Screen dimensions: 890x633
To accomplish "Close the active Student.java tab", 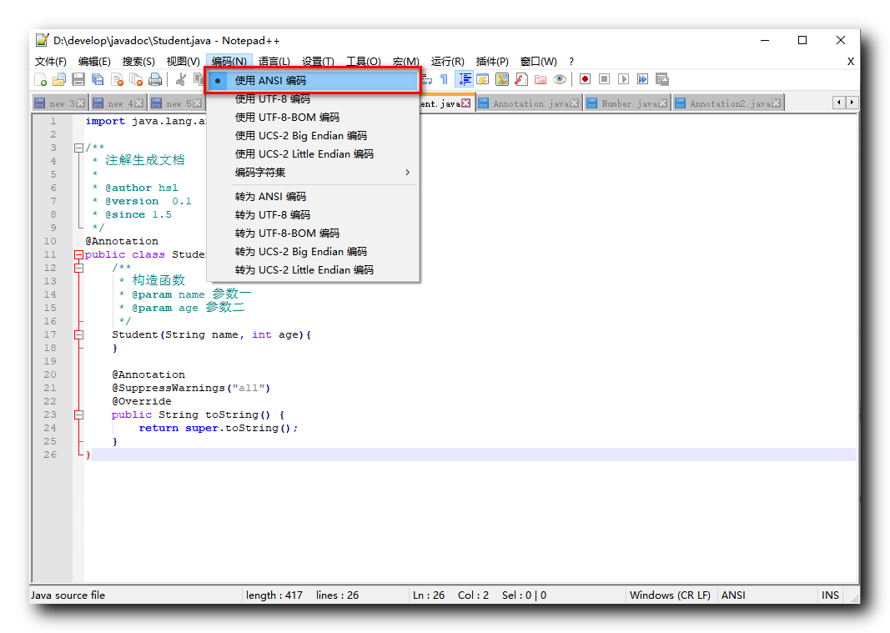I will pyautogui.click(x=466, y=103).
